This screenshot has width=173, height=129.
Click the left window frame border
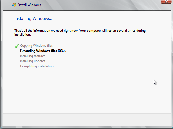pyautogui.click(x=1, y=67)
